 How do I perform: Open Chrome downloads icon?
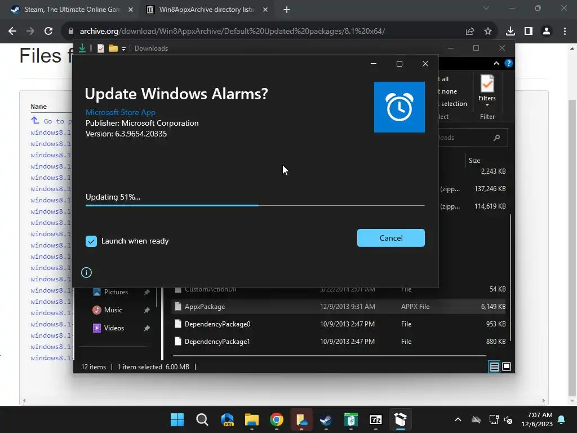511,32
